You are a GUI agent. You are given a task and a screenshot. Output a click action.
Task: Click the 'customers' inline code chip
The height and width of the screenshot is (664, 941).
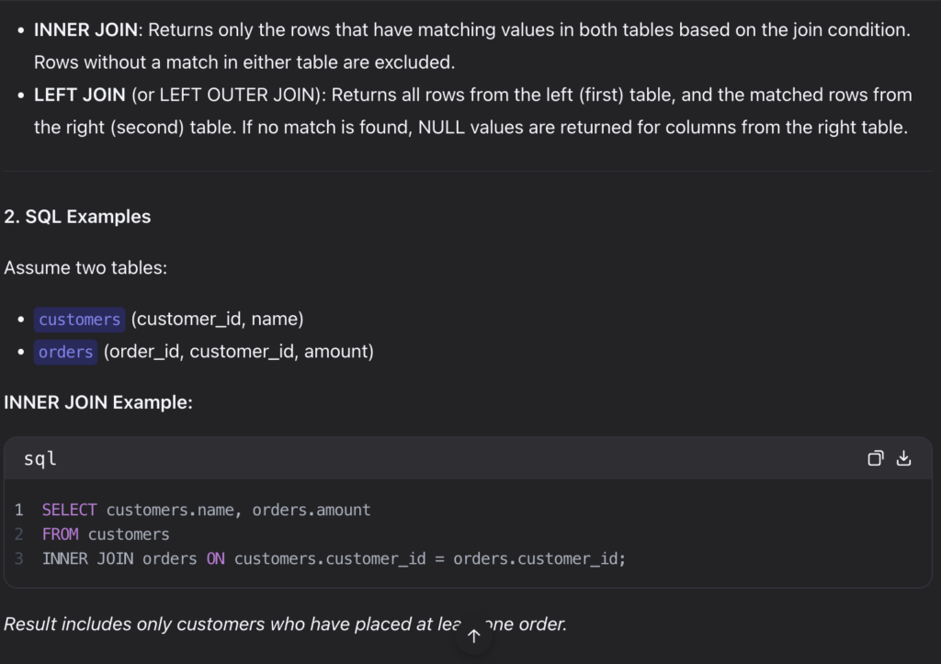click(x=79, y=320)
